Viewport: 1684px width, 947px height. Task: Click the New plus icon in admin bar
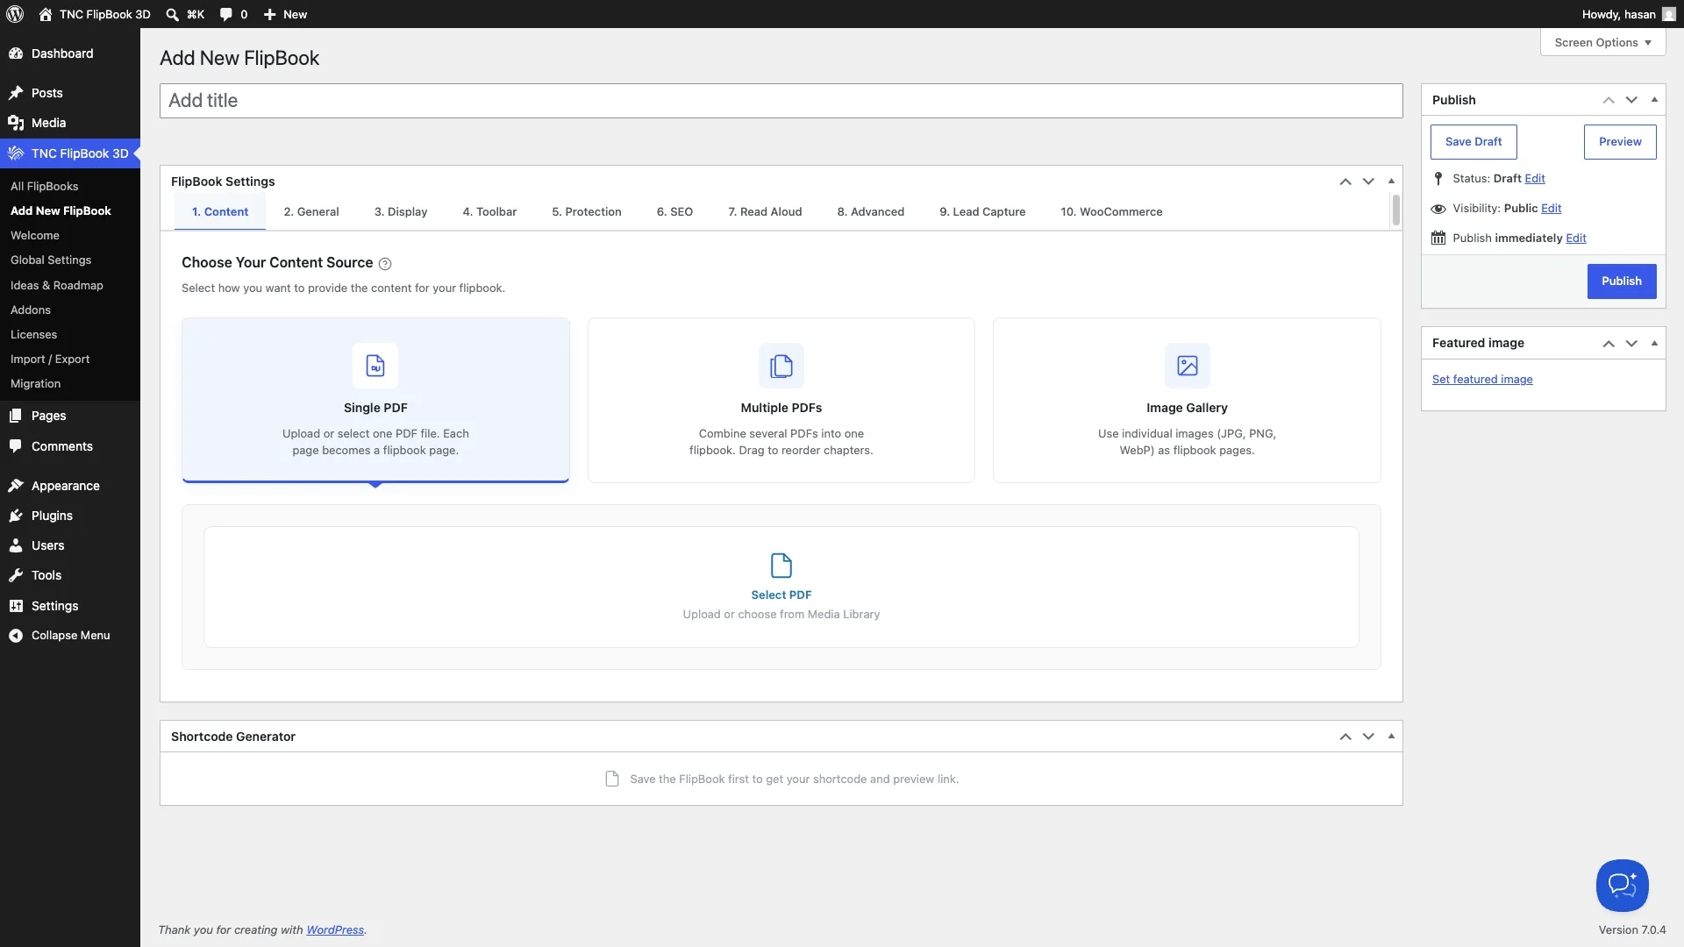270,14
